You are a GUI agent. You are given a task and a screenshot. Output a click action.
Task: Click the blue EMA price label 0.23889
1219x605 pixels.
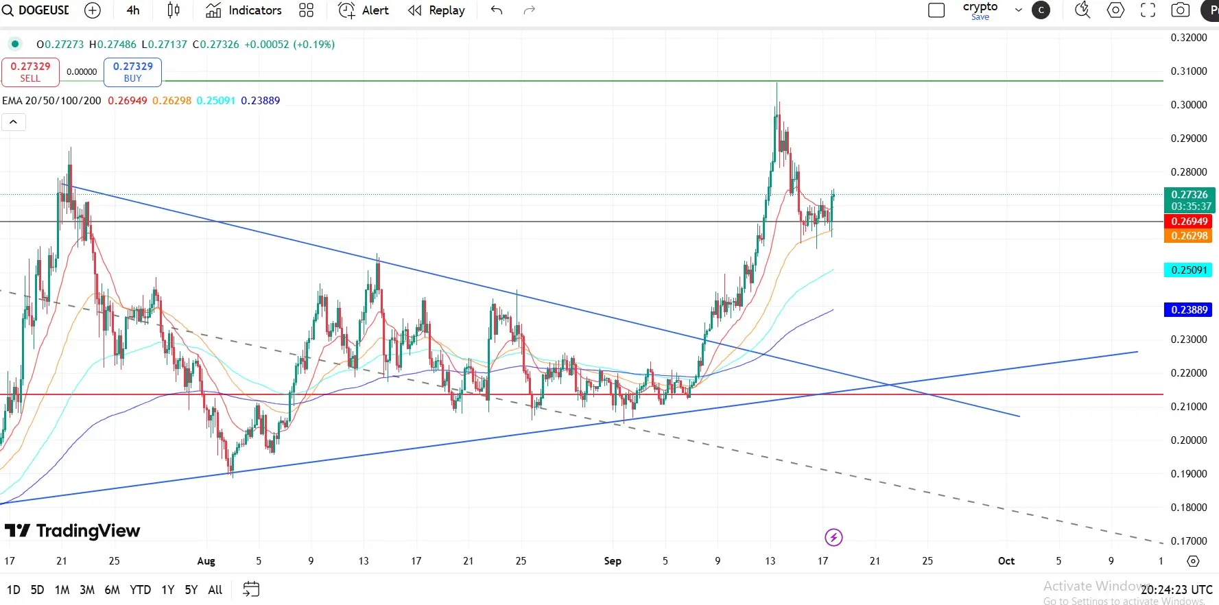pyautogui.click(x=1189, y=310)
